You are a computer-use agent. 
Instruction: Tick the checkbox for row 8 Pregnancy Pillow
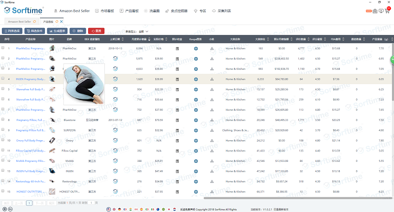click(3, 120)
